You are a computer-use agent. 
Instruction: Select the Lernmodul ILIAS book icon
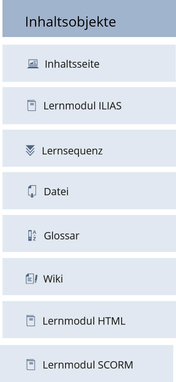tap(32, 105)
